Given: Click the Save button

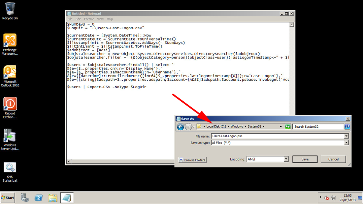Looking at the screenshot, I should pyautogui.click(x=305, y=159).
